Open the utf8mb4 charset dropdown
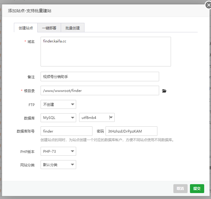 [97, 117]
